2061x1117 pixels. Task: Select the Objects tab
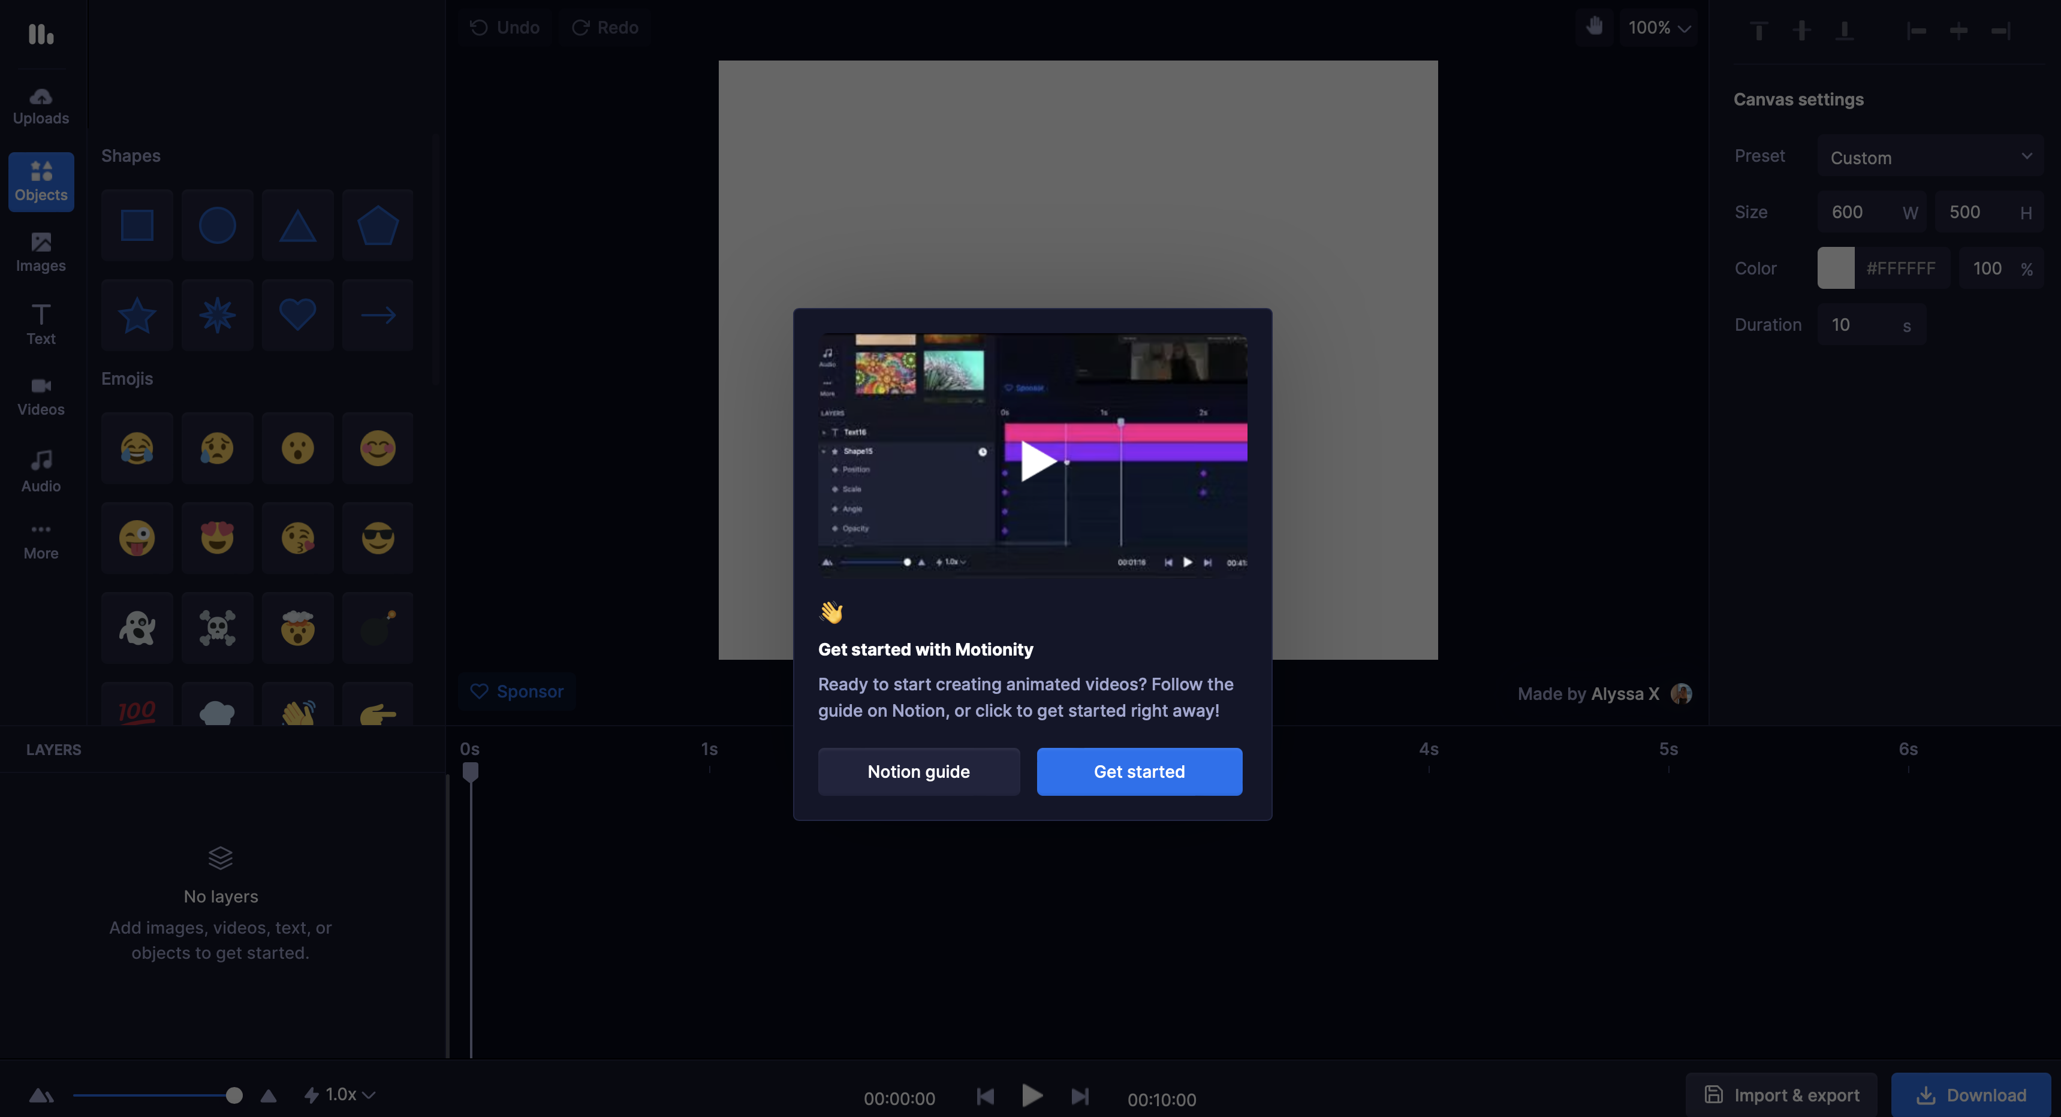pyautogui.click(x=41, y=182)
